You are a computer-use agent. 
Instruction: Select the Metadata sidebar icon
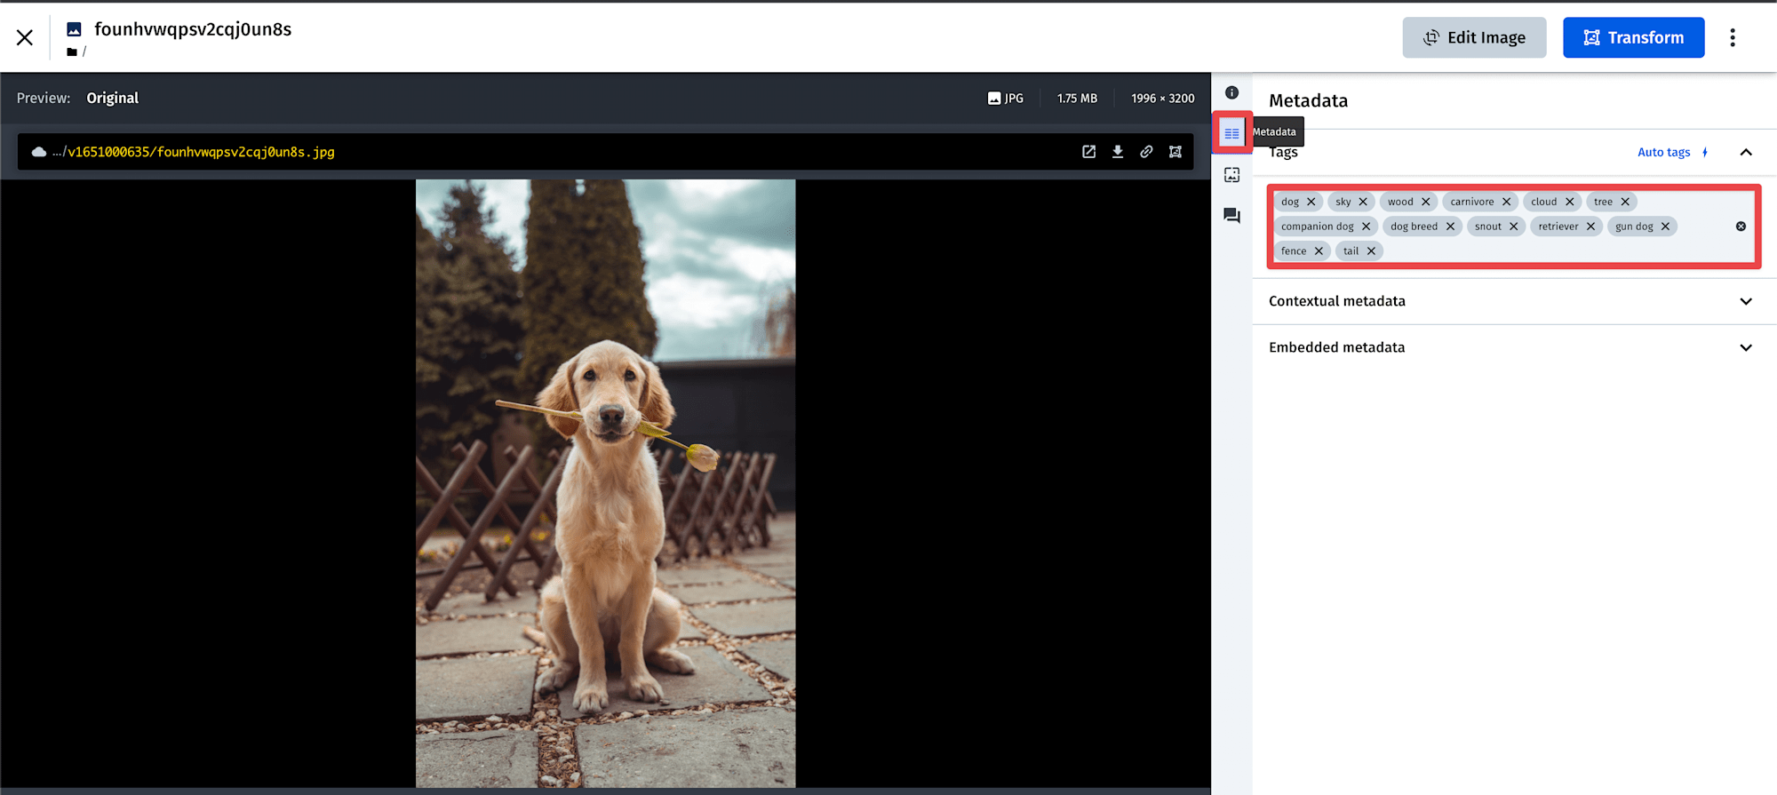click(1231, 133)
